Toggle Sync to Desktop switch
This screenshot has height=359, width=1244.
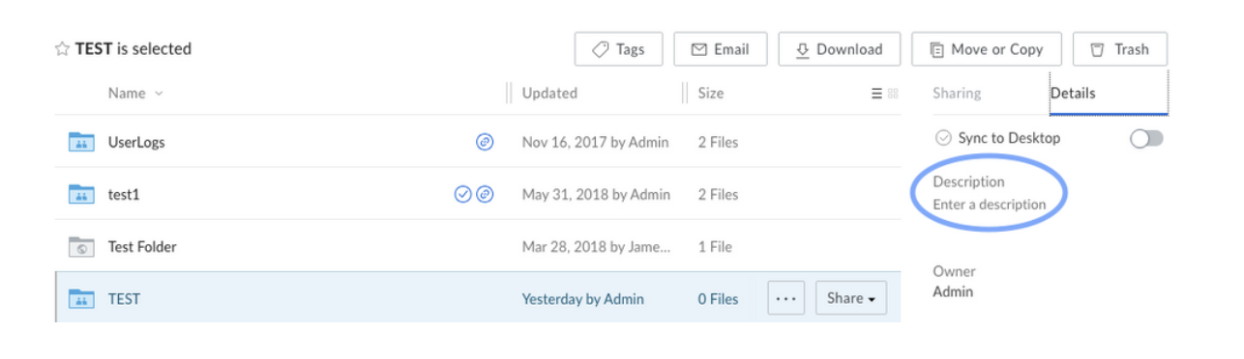point(1146,138)
